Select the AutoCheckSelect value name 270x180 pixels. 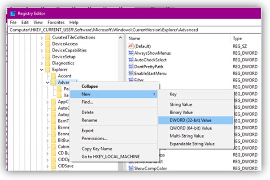coord(150,60)
